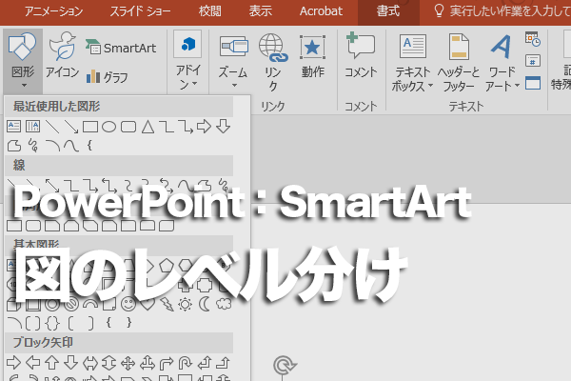Insert a グラフ chart
This screenshot has width=571, height=381.
pyautogui.click(x=107, y=77)
